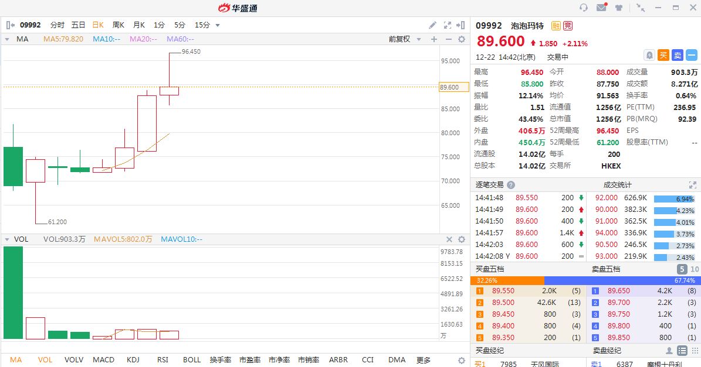Collapse the VOL indicator panel arrow
The height and width of the screenshot is (367, 701).
pyautogui.click(x=7, y=239)
